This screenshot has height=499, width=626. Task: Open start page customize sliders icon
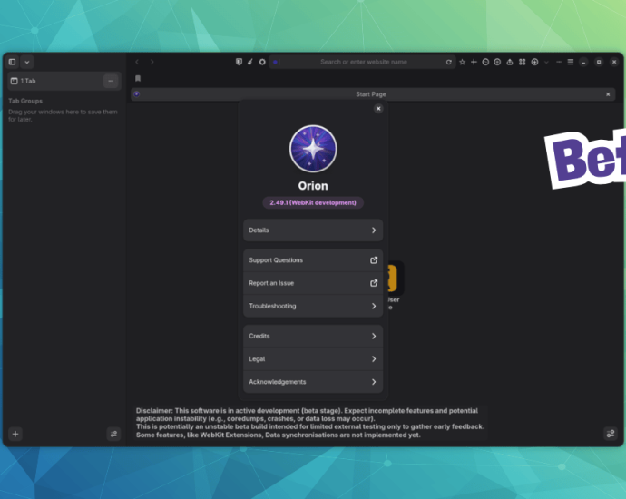611,434
